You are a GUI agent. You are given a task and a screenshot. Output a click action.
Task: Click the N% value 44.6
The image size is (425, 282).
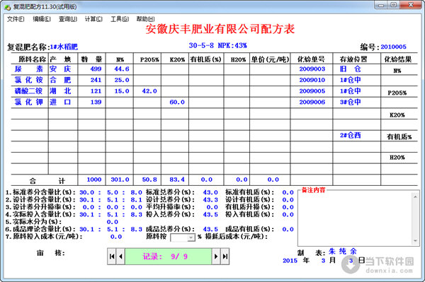122,69
